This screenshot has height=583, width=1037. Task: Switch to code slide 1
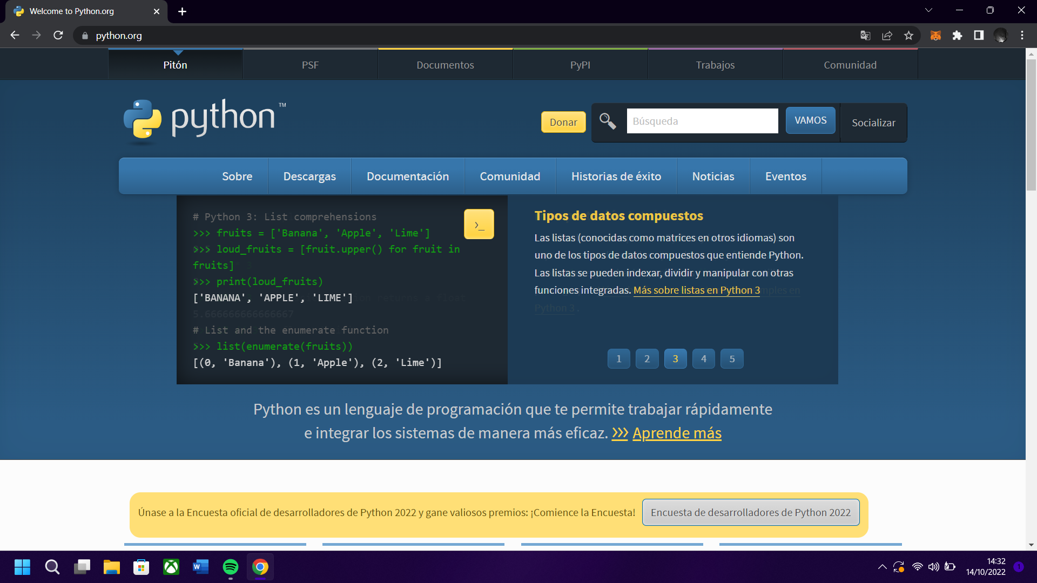618,359
